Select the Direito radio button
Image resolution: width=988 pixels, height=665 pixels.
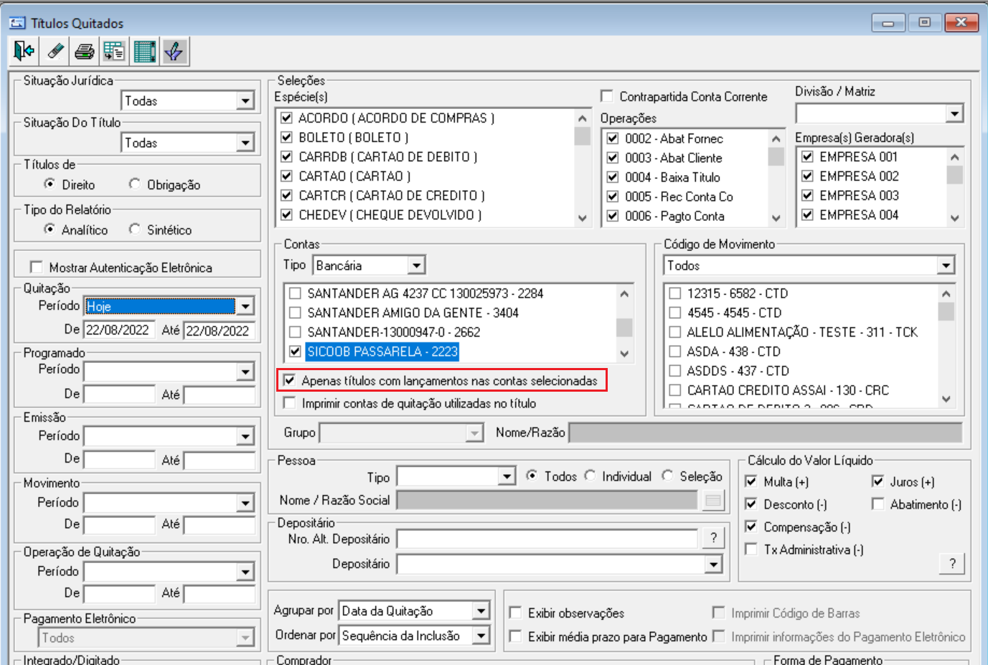pos(50,184)
